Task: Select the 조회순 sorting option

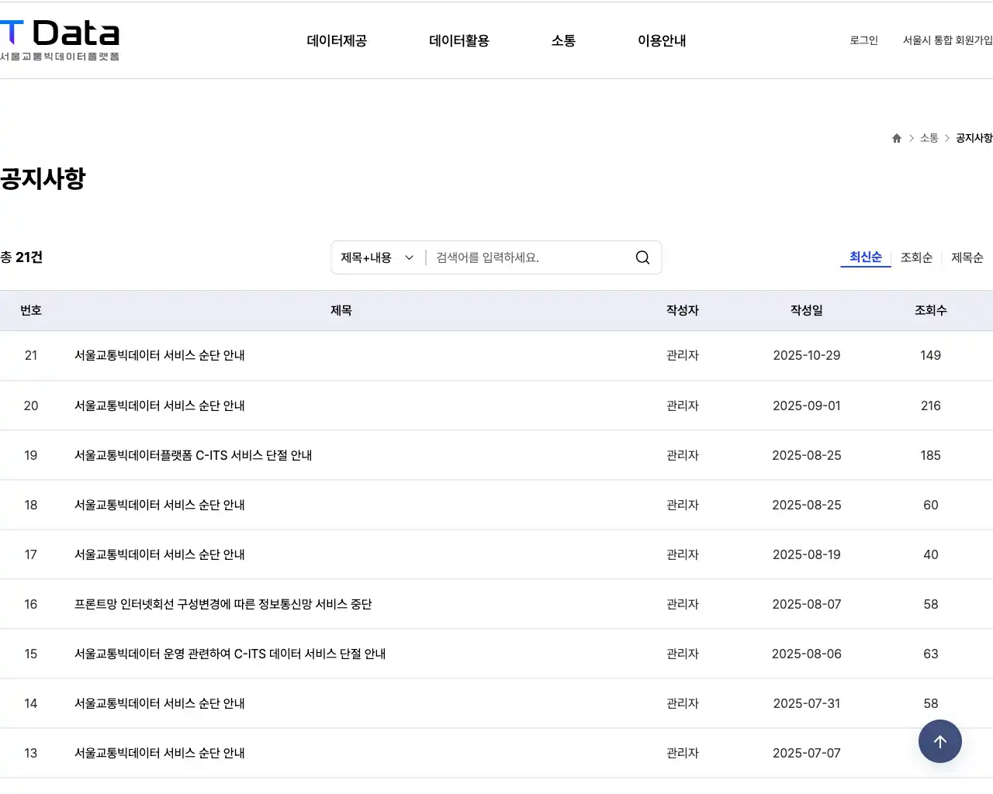Action: (x=915, y=257)
